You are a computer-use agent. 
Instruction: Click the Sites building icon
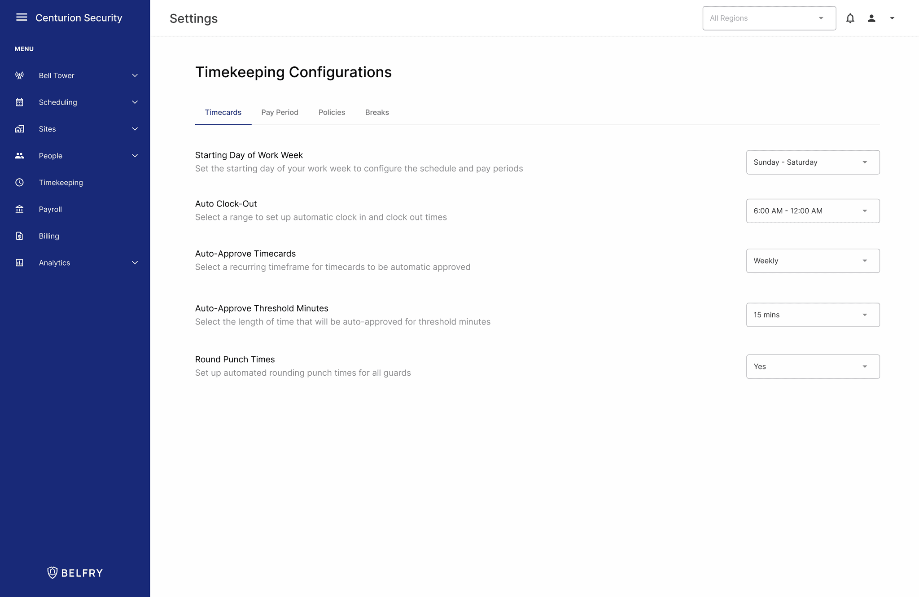click(19, 129)
